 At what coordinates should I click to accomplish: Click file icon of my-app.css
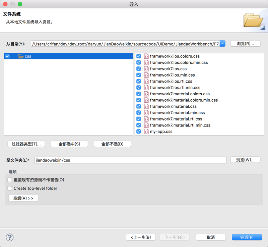click(x=146, y=132)
